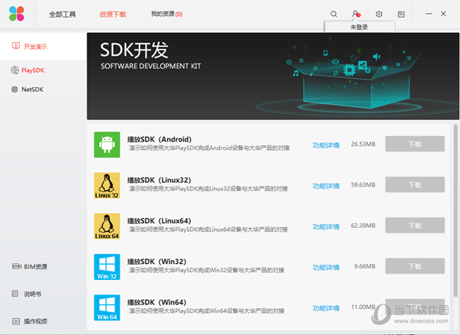Viewport: 460px width, 335px height.
Task: Open the user account login icon
Action: pos(356,14)
